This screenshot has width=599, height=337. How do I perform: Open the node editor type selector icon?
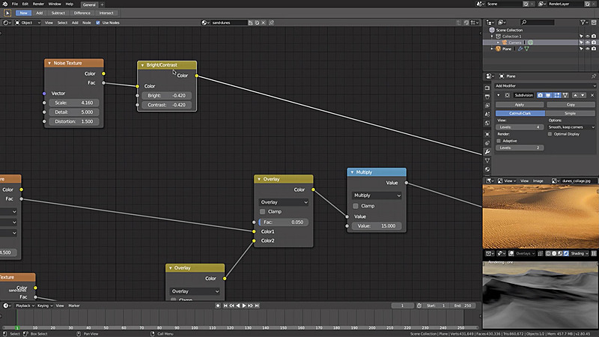pos(6,22)
